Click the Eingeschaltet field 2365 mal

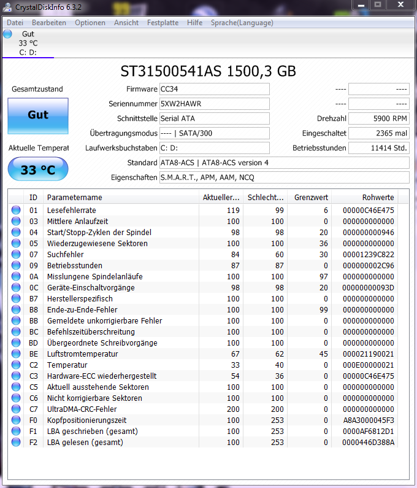tap(379, 133)
